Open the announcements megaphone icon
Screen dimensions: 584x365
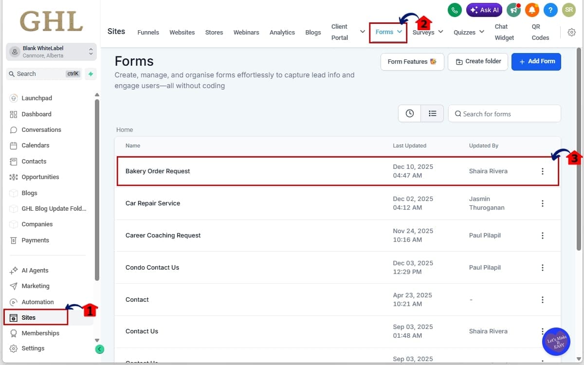(514, 10)
